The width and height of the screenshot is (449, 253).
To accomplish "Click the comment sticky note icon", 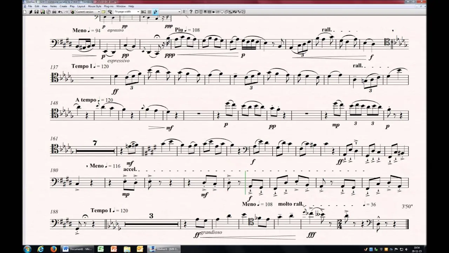I will coord(103,12).
